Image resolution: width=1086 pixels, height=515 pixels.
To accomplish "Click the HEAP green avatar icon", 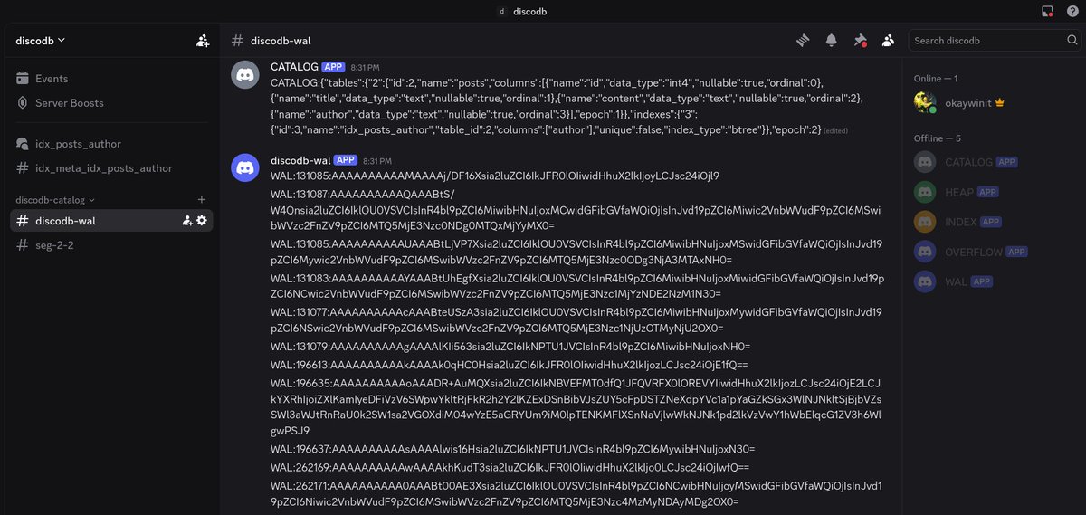I will (x=924, y=192).
